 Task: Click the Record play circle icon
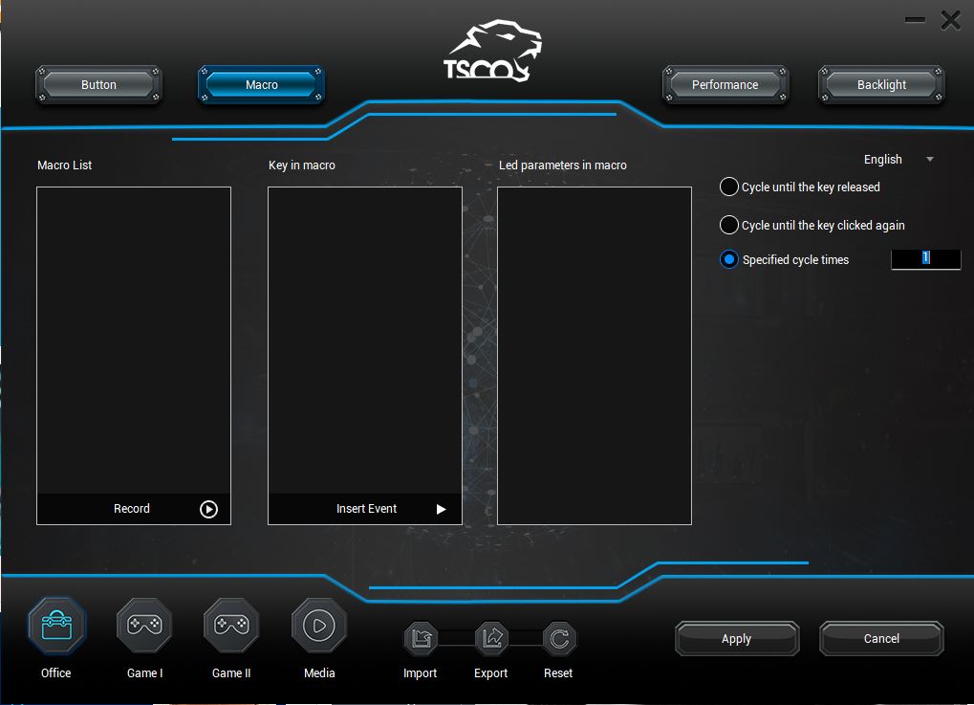click(x=208, y=509)
